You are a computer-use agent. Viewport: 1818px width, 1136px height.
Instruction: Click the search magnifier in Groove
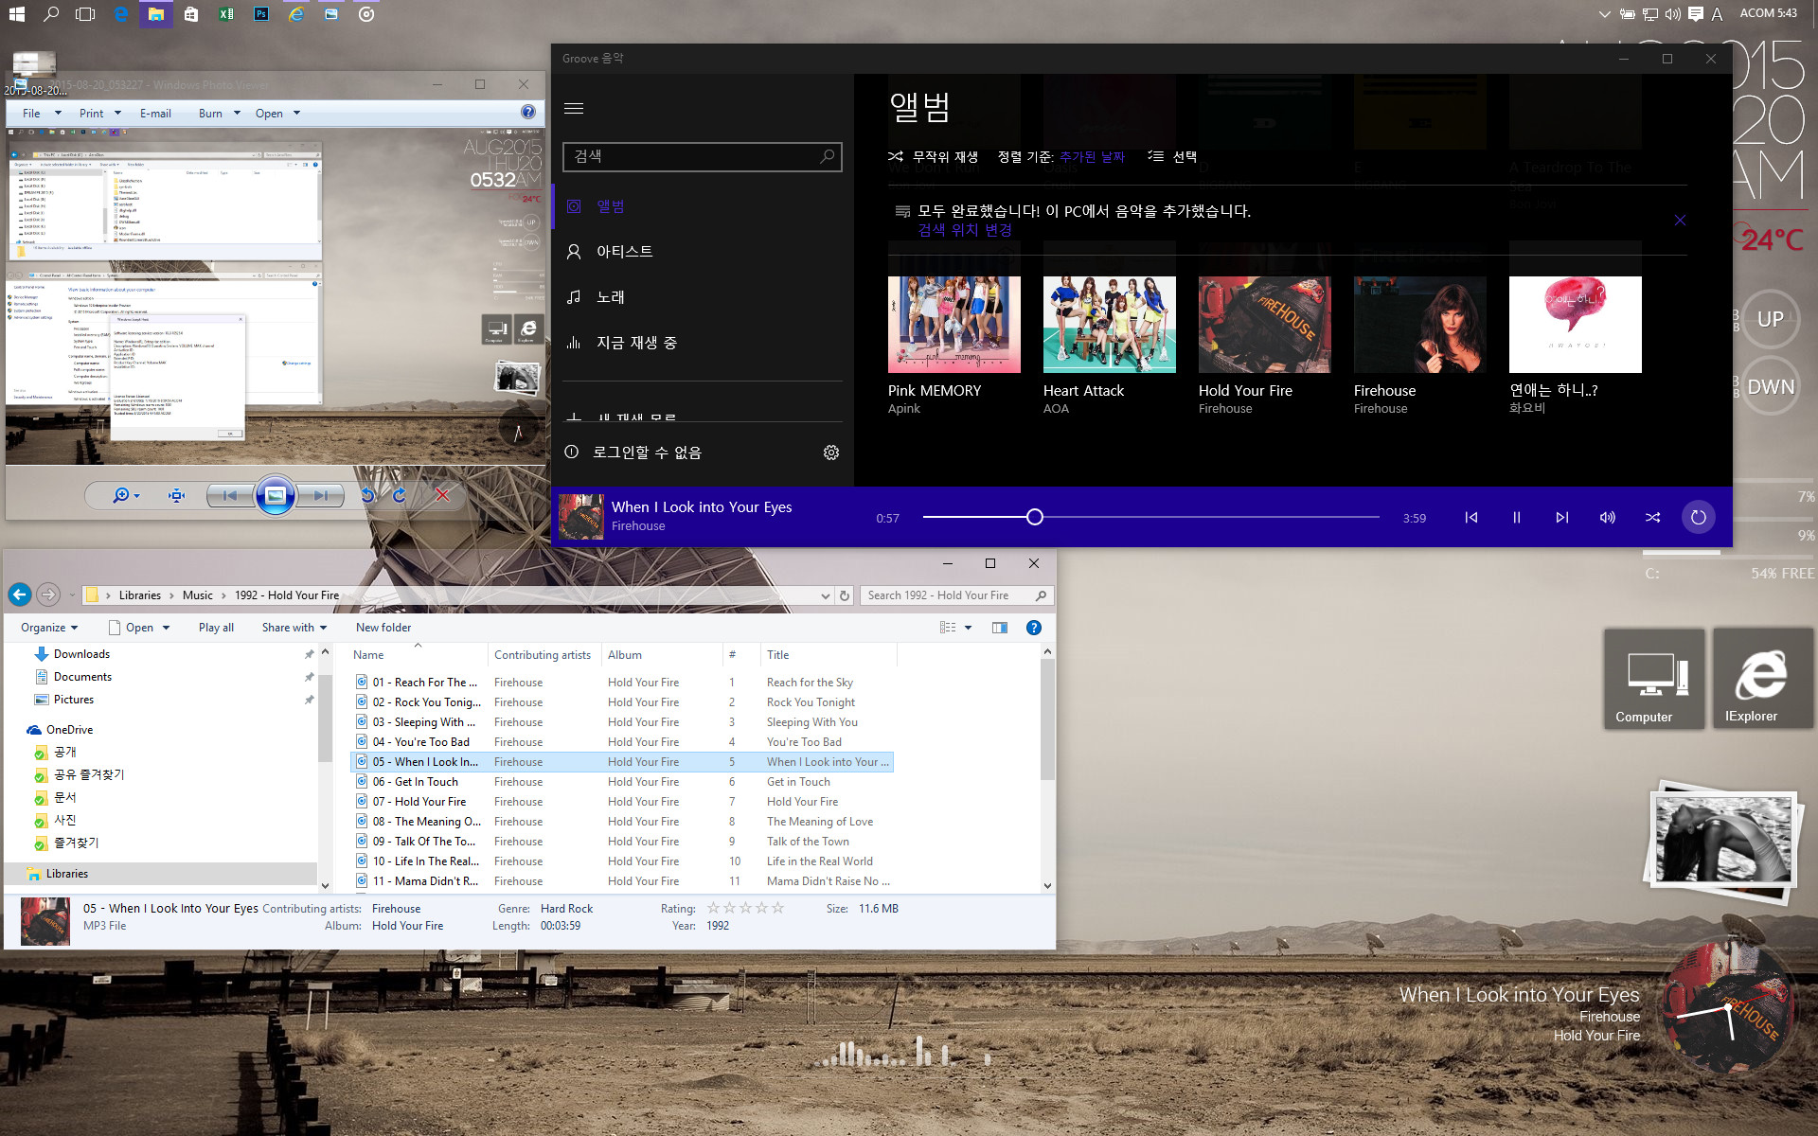pos(827,156)
